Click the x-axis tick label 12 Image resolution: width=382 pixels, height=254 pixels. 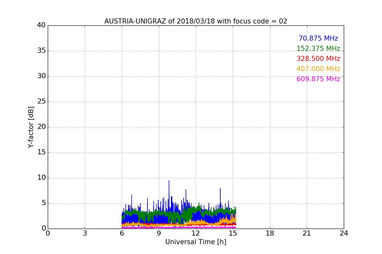(x=196, y=233)
